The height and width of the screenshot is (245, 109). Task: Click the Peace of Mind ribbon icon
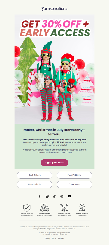[x=82, y=208]
